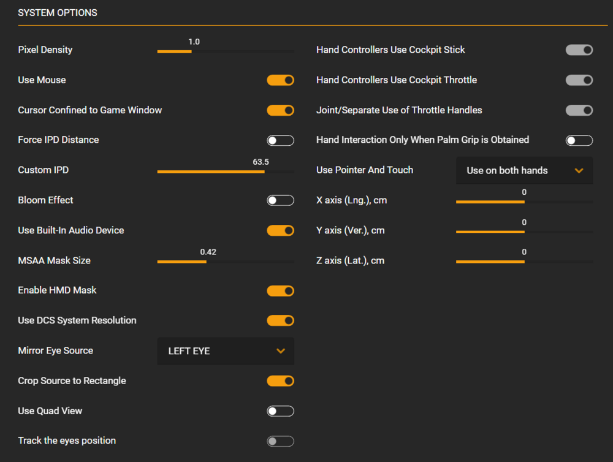613x462 pixels.
Task: Click the X axis (Lng.) slider
Action: pos(524,202)
